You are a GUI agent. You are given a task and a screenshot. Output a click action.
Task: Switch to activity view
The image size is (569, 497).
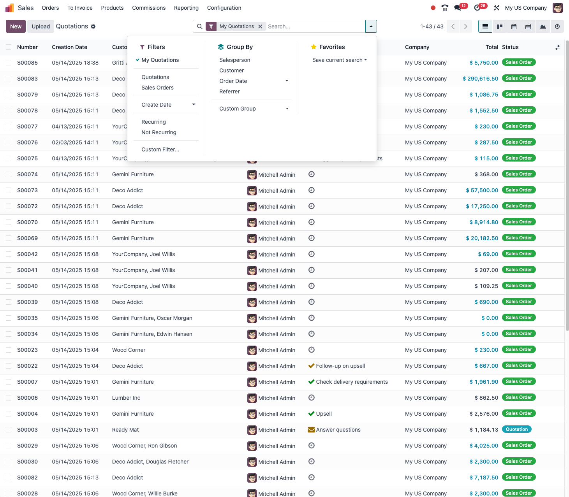pyautogui.click(x=557, y=26)
